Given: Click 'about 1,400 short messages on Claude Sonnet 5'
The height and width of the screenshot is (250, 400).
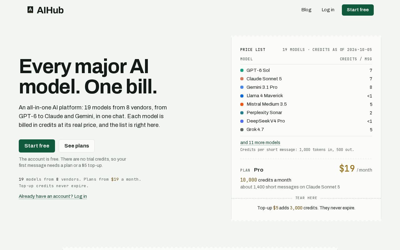Looking at the screenshot, I should [290, 187].
